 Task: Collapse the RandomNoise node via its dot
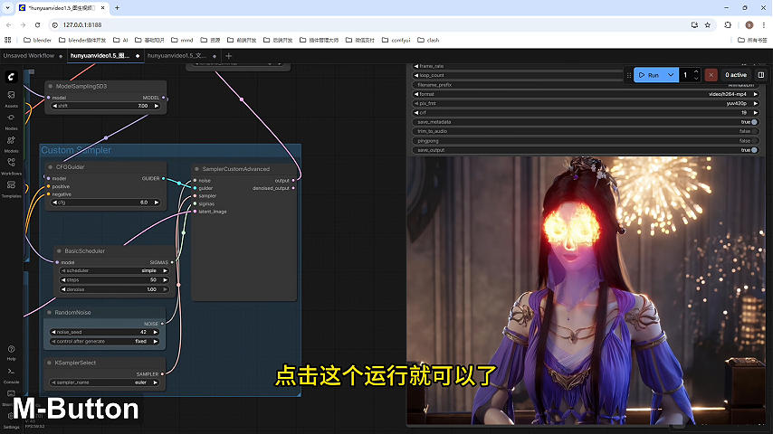49,312
